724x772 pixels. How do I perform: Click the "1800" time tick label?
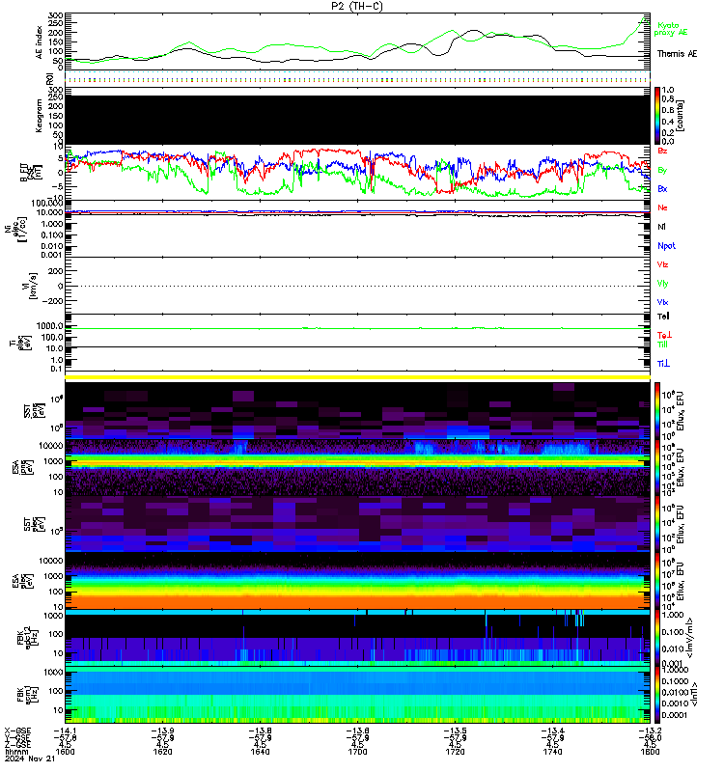(x=650, y=752)
